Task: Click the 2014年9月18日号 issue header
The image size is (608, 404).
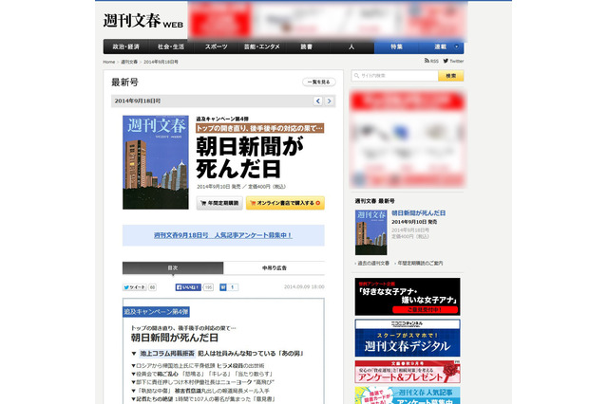Action: [138, 101]
